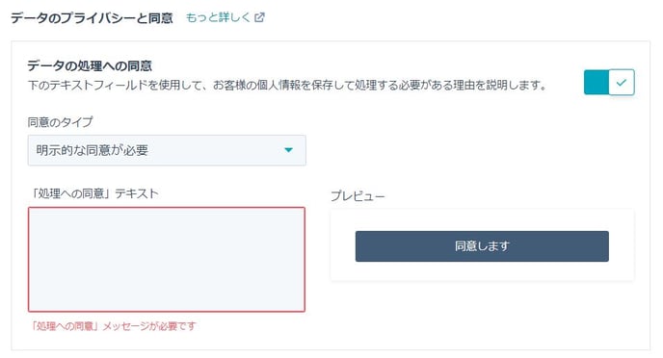Screen dimensions: 663x358
Task: Click the teal filled part of the toggle
Action: (x=597, y=83)
